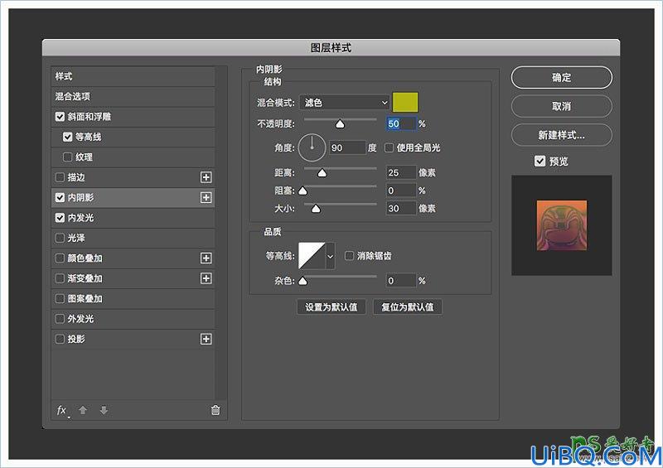Click the 大小 slider handle

pos(316,209)
